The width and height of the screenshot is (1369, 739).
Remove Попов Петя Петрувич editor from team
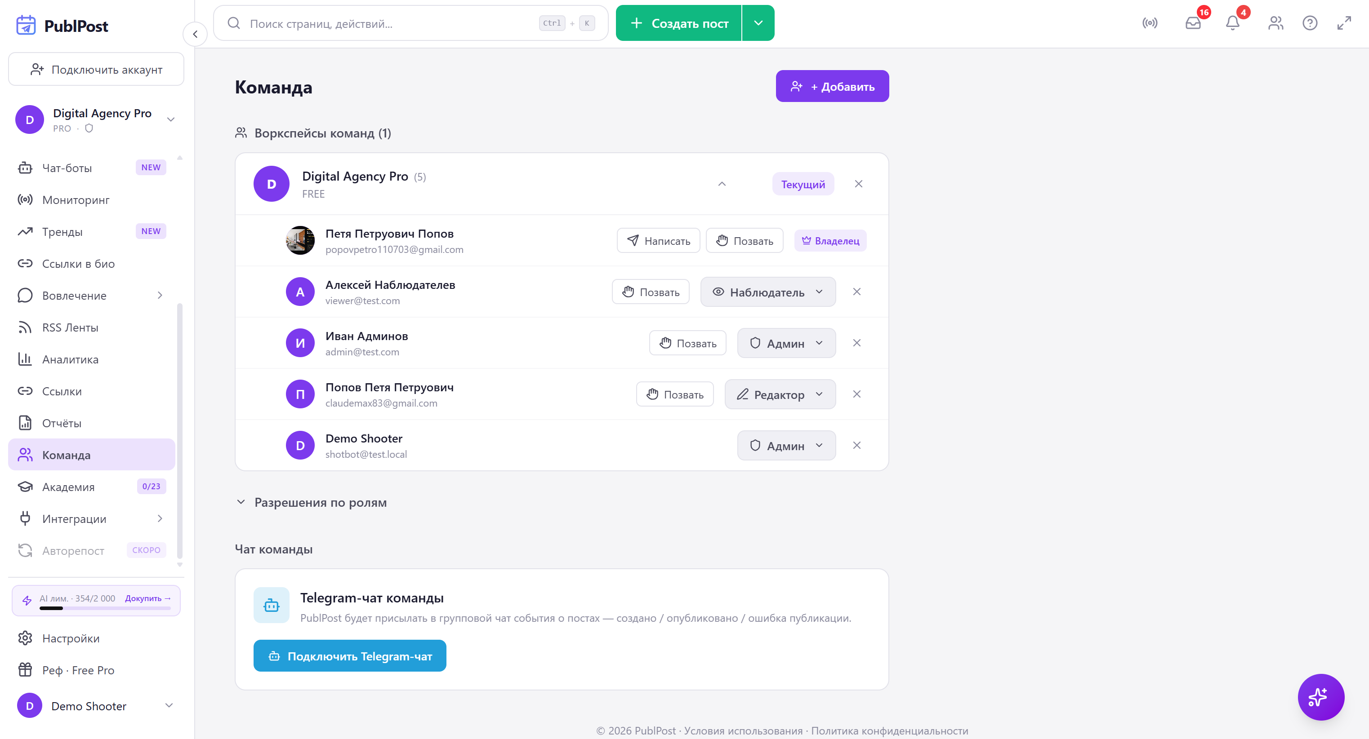[856, 394]
